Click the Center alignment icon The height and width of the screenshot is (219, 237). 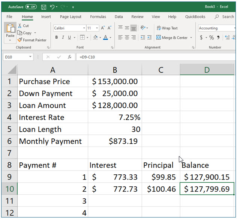click(127, 37)
